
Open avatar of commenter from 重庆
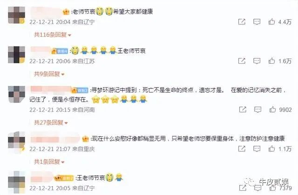click(x=17, y=142)
